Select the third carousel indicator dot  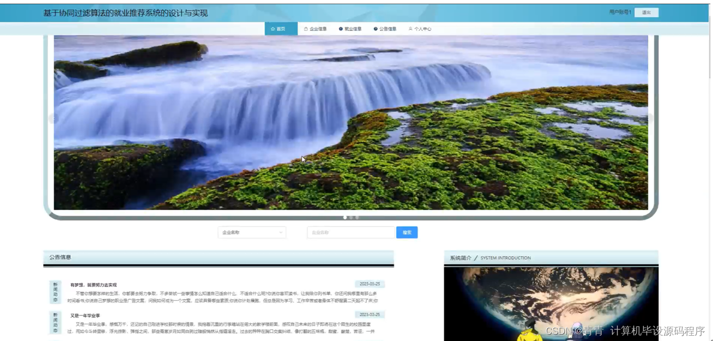pos(357,217)
